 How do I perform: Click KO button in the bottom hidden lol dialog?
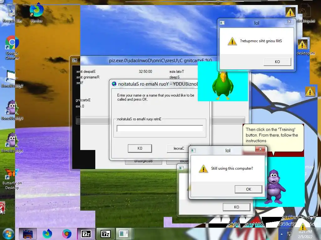[236, 207]
